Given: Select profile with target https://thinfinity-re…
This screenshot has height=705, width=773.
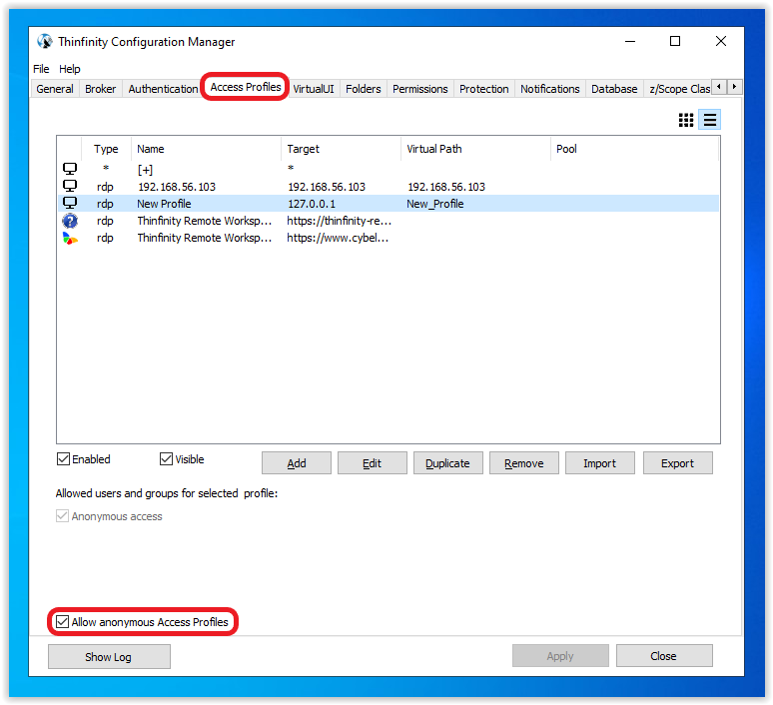Looking at the screenshot, I should (340, 221).
